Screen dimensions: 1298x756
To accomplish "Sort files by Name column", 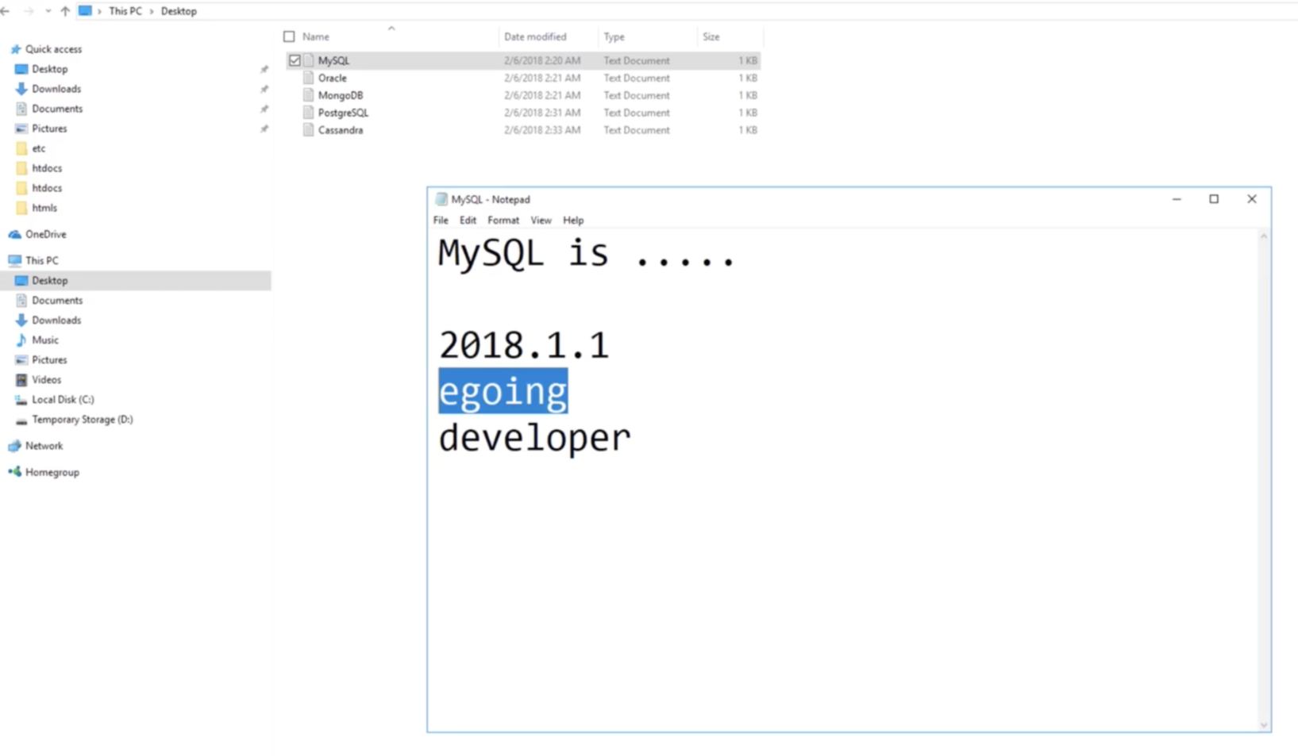I will (x=316, y=36).
